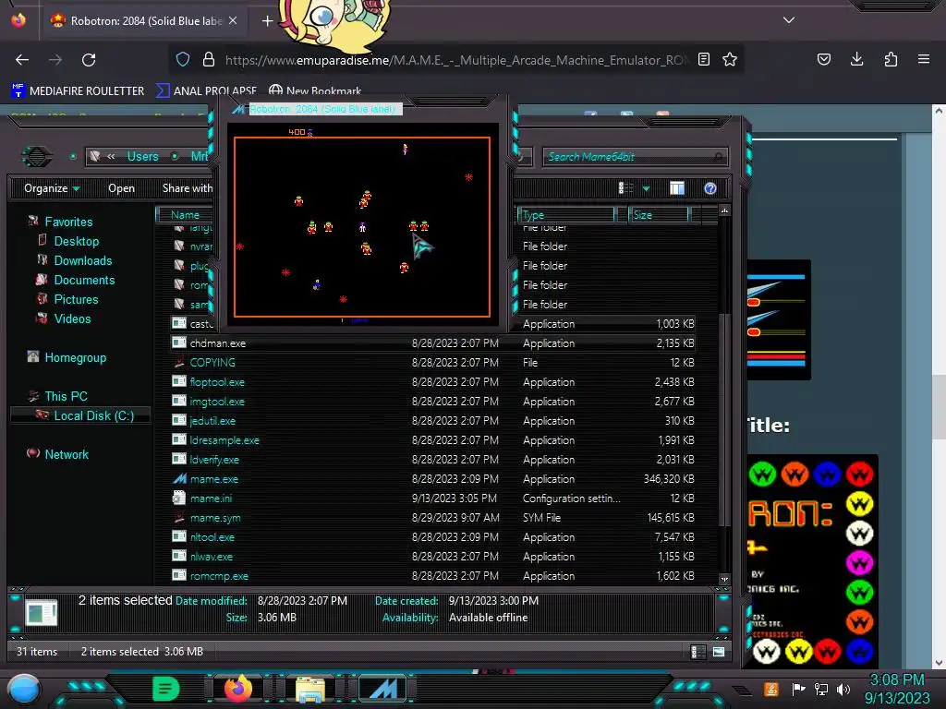Select mame.exe application icon

click(179, 479)
